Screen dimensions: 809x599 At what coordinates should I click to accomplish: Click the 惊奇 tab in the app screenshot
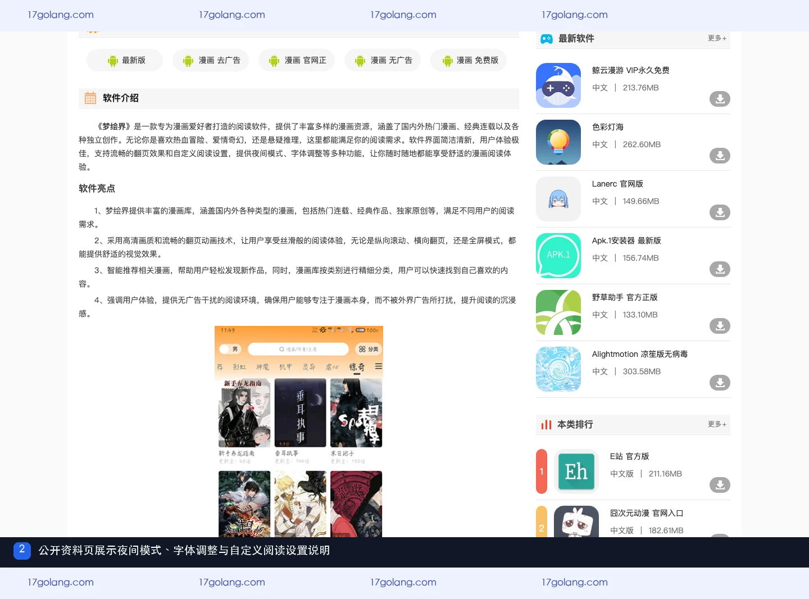pos(357,367)
